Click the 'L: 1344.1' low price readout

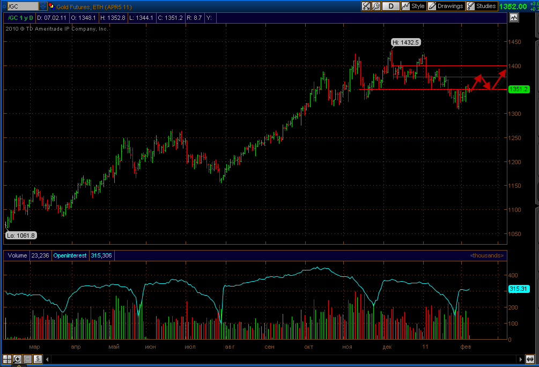141,18
